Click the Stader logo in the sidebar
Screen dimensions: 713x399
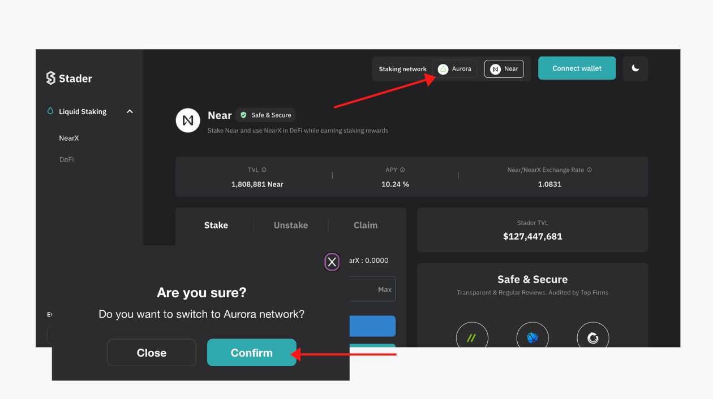69,78
